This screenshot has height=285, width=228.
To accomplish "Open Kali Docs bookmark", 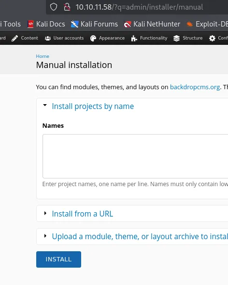I will (x=46, y=24).
